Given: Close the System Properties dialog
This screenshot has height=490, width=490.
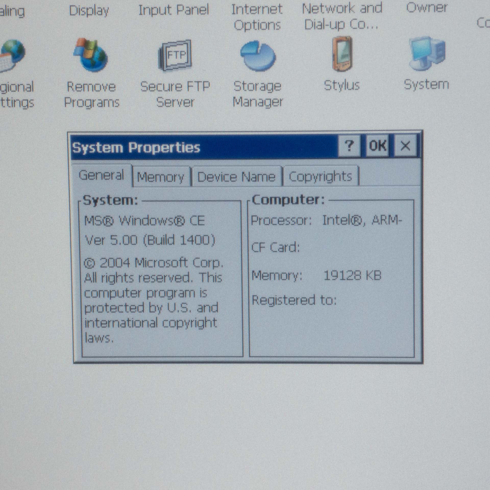Looking at the screenshot, I should click(x=405, y=146).
